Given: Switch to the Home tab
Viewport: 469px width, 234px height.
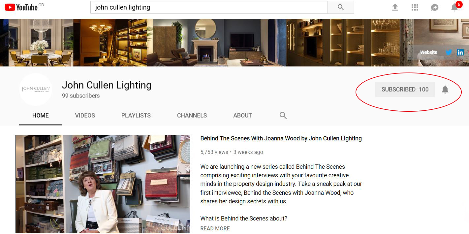Looking at the screenshot, I should click(41, 115).
